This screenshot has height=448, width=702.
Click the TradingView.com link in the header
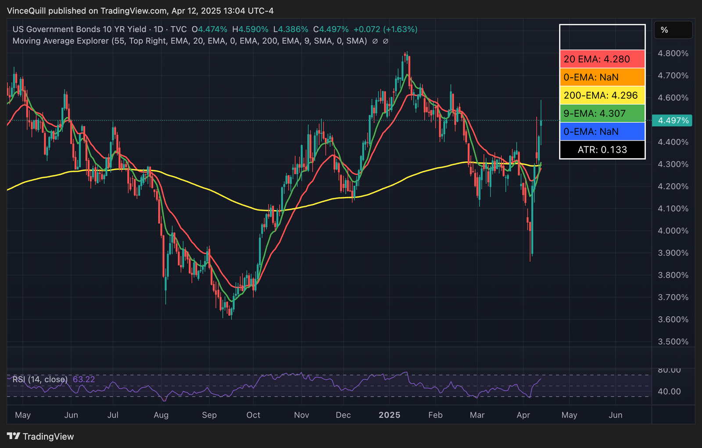(132, 11)
